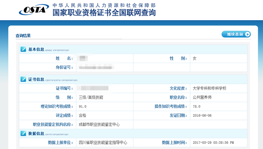Click the 继续查询 button

click(236, 34)
